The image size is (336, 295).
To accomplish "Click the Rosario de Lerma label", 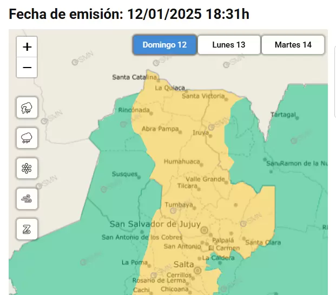I will pyautogui.click(x=159, y=280).
